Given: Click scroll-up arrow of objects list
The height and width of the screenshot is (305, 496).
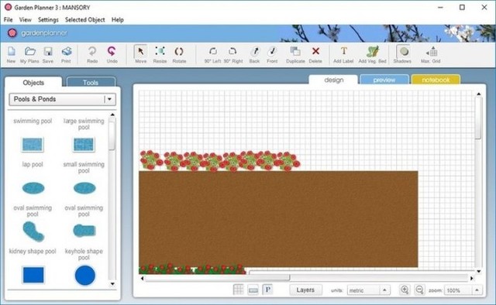Looking at the screenshot, I should [112, 115].
